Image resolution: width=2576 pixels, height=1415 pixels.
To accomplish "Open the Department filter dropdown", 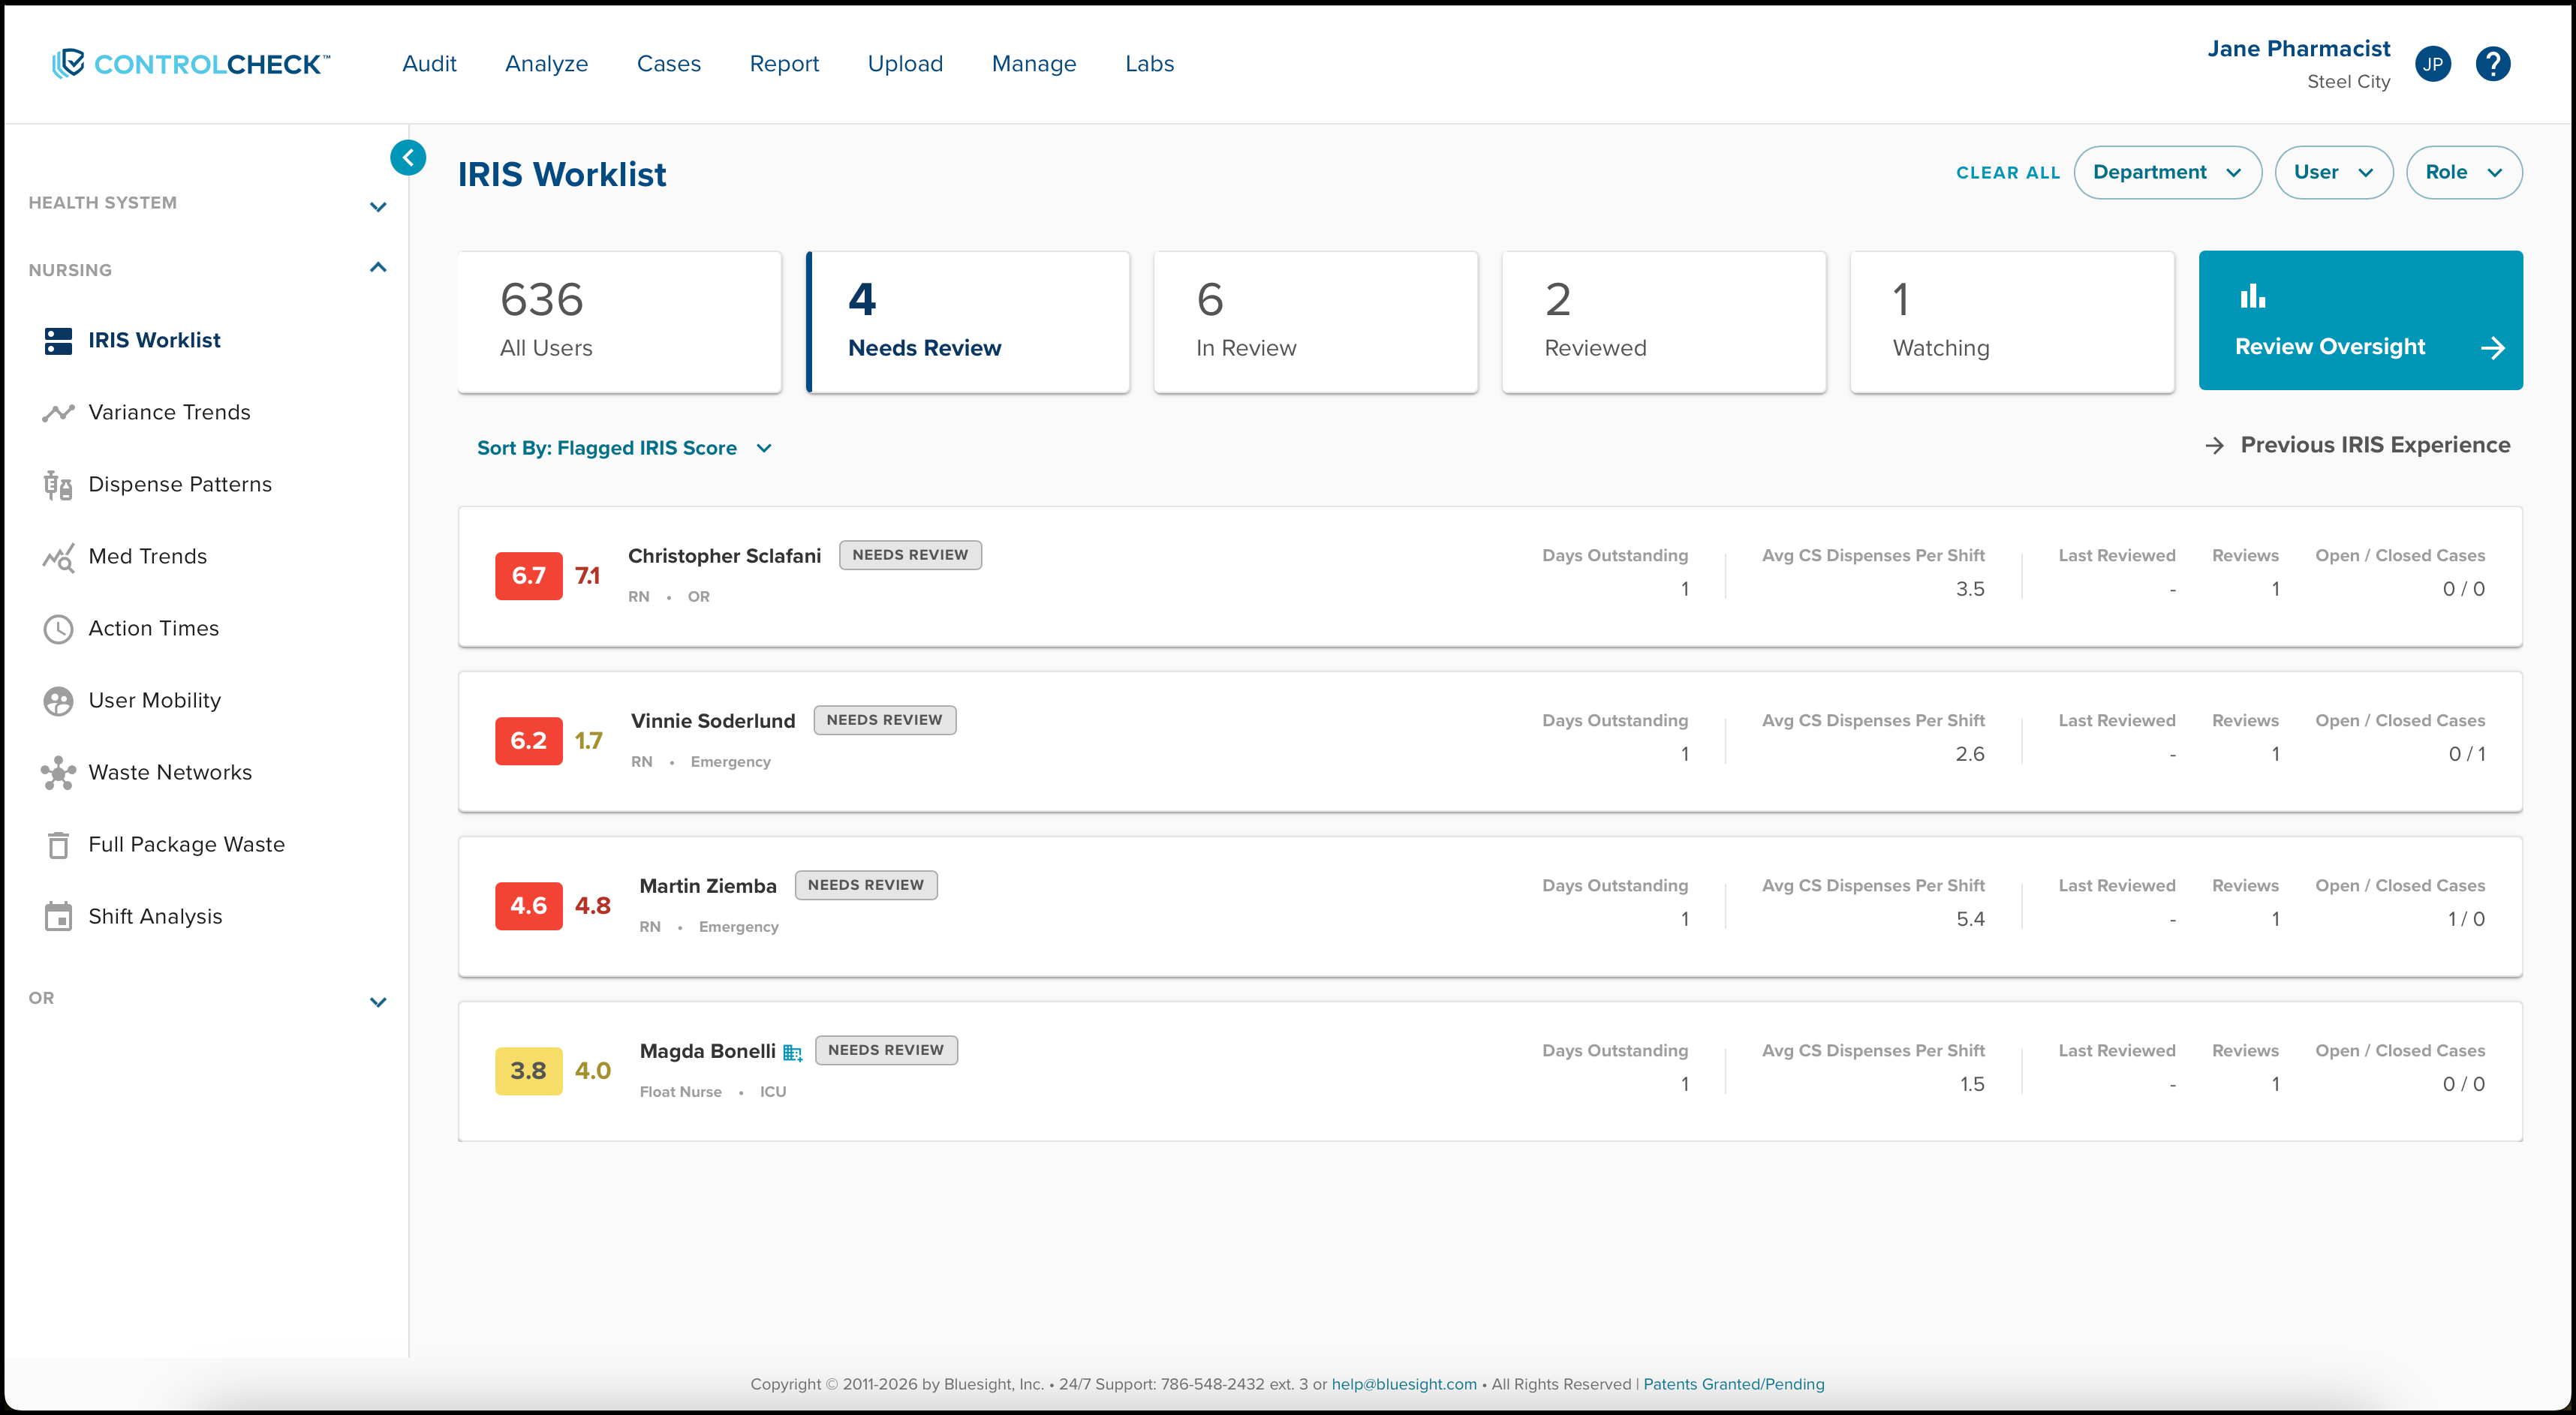I will point(2167,172).
